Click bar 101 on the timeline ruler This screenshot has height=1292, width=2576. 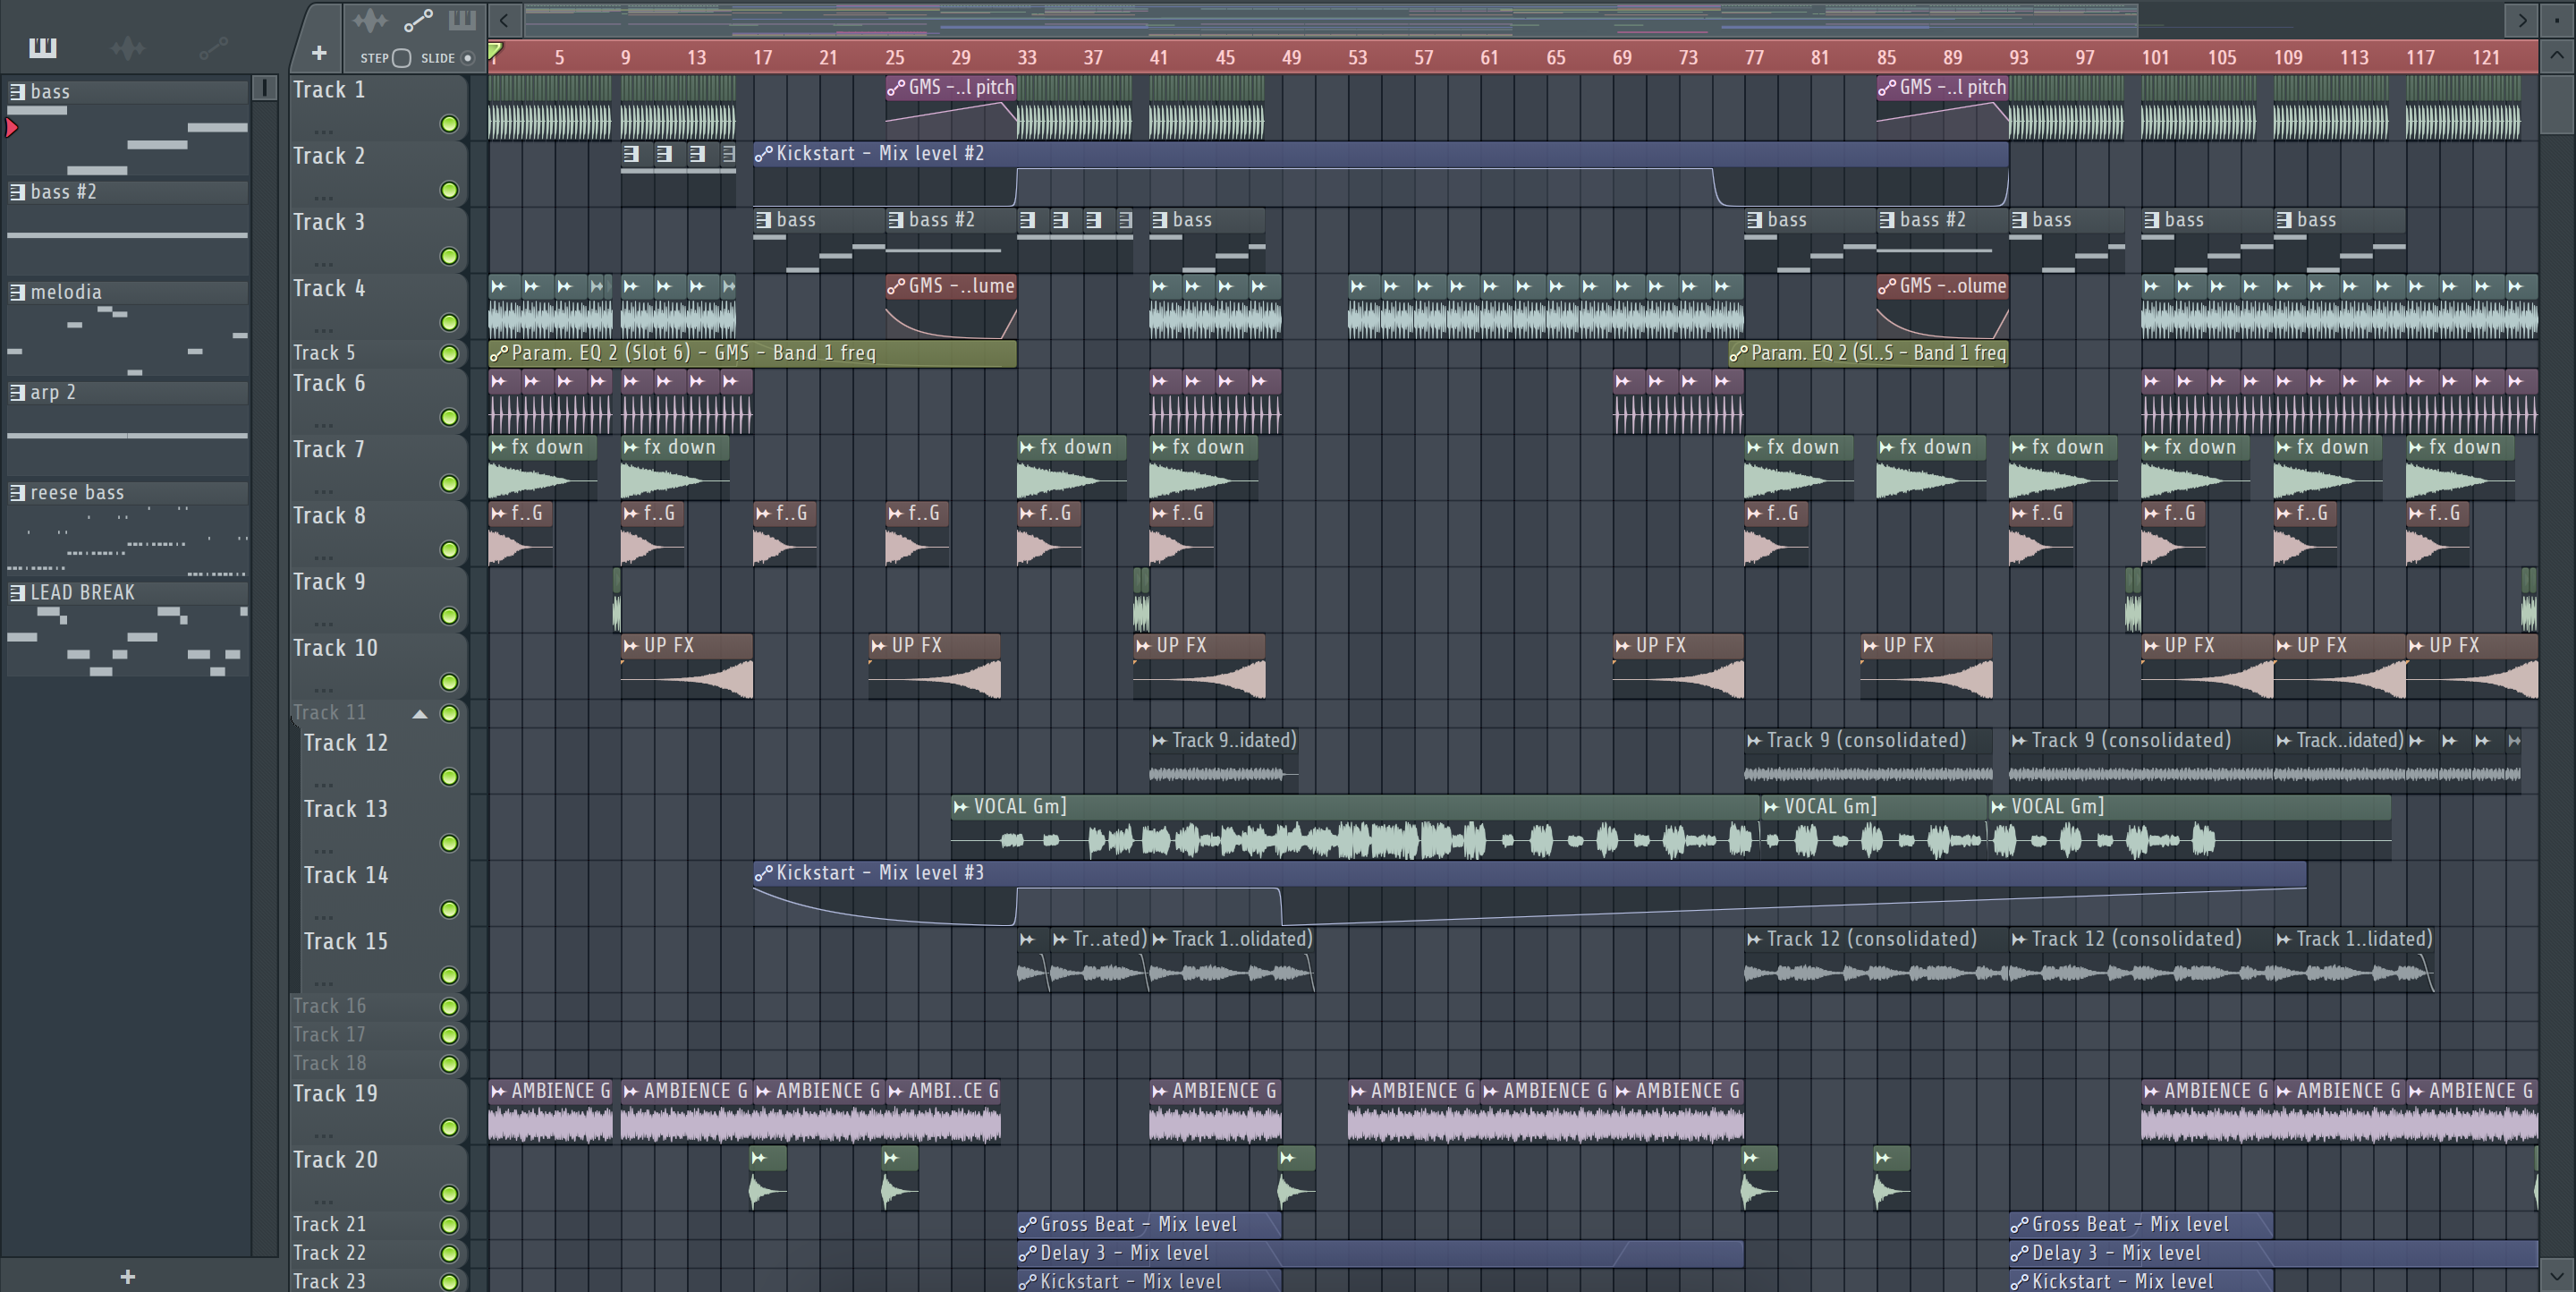tap(2154, 57)
